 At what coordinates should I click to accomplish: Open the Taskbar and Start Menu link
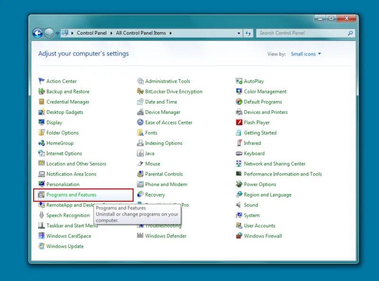tap(72, 225)
